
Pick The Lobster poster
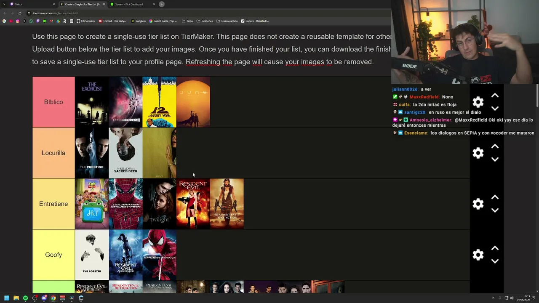tap(92, 255)
